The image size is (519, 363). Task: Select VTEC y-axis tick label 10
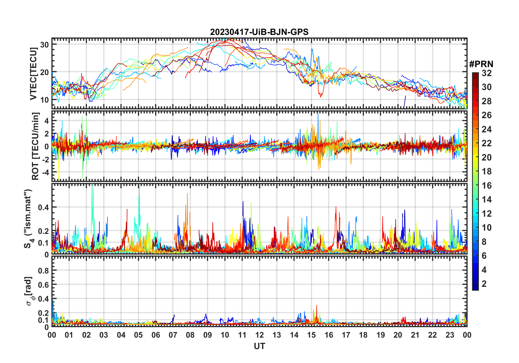pos(44,100)
